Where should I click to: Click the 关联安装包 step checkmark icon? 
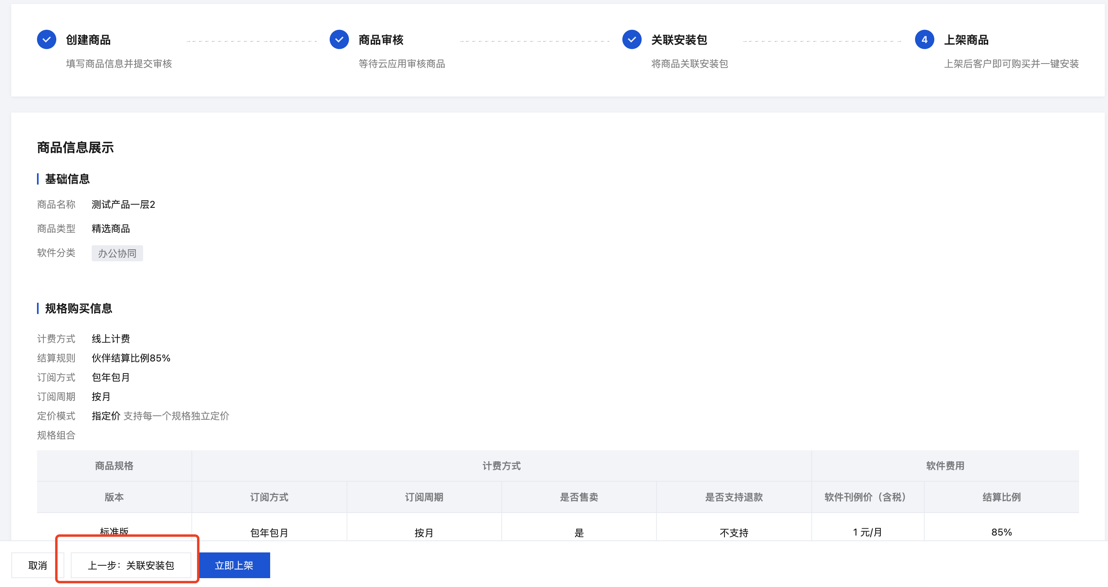pyautogui.click(x=632, y=39)
